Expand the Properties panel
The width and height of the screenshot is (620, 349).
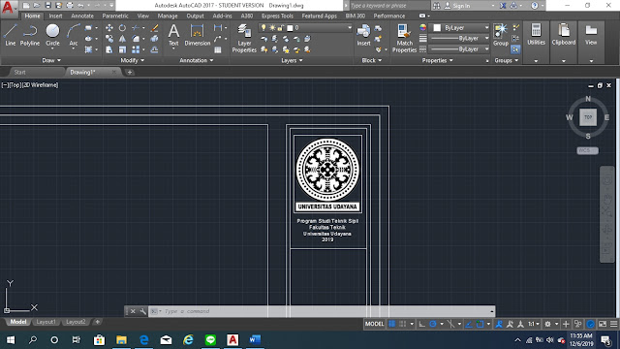[x=437, y=60]
